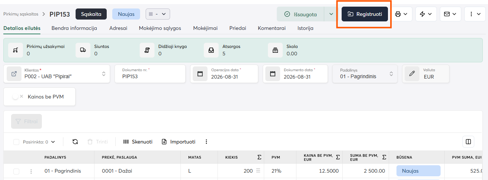Click the Atsargos inbox icon
Image resolution: width=488 pixels, height=180 pixels.
pos(211,50)
